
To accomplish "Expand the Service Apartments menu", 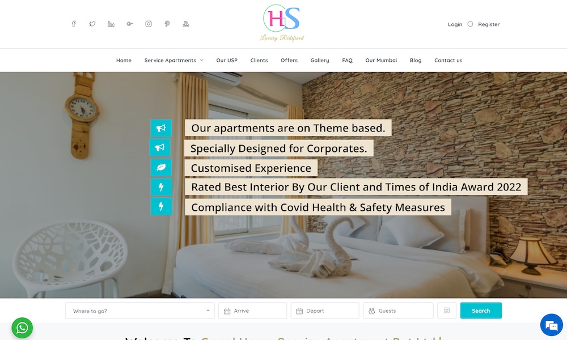I will tap(174, 60).
